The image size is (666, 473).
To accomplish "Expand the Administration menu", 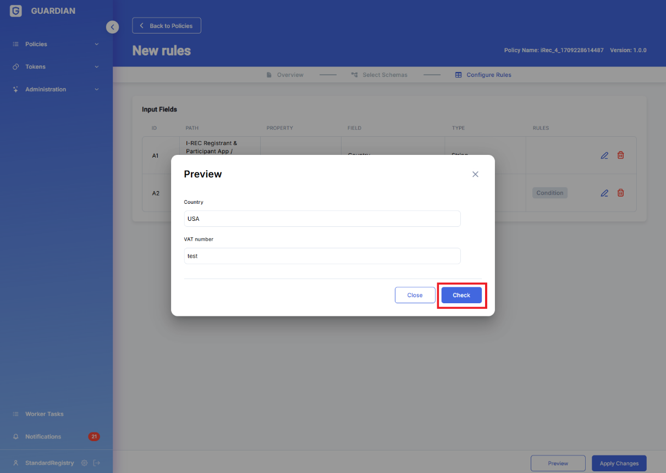I will click(x=55, y=90).
